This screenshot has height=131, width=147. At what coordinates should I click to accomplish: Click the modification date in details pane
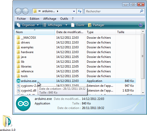[93, 99]
